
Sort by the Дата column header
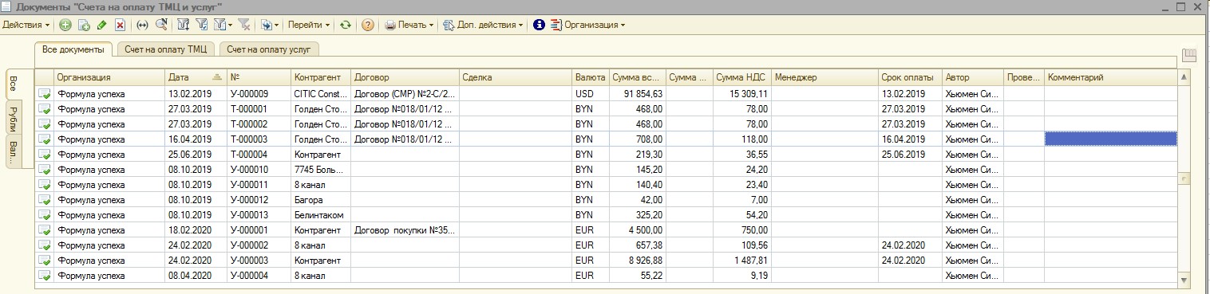click(x=196, y=78)
